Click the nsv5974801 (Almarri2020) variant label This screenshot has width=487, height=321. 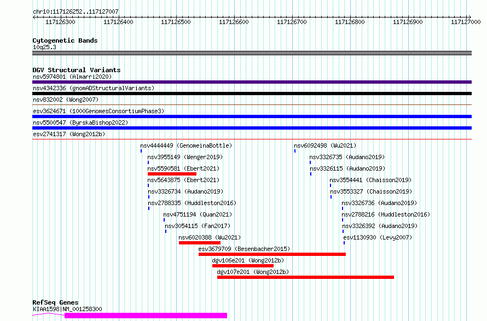coord(72,77)
